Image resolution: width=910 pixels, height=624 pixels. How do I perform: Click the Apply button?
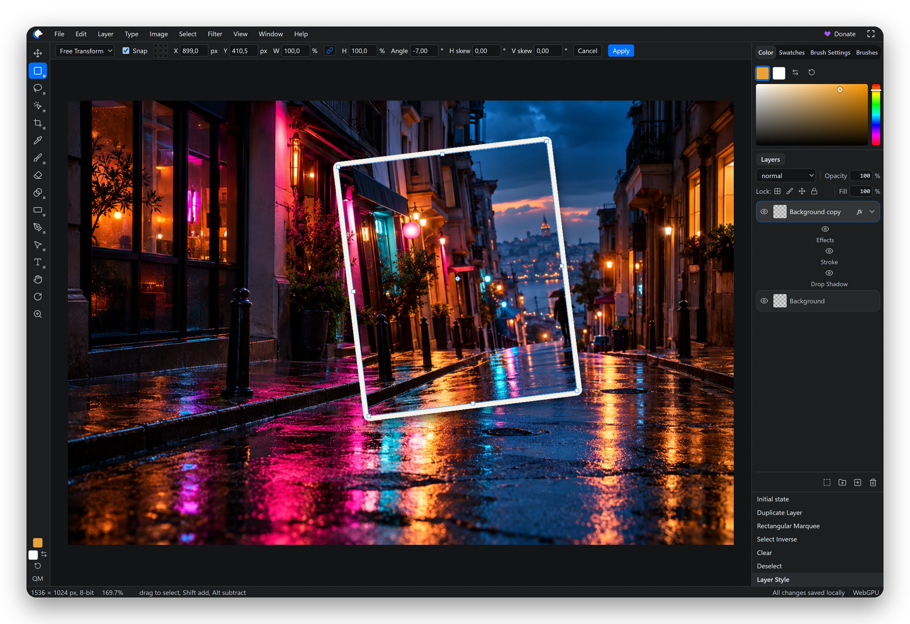pos(621,51)
